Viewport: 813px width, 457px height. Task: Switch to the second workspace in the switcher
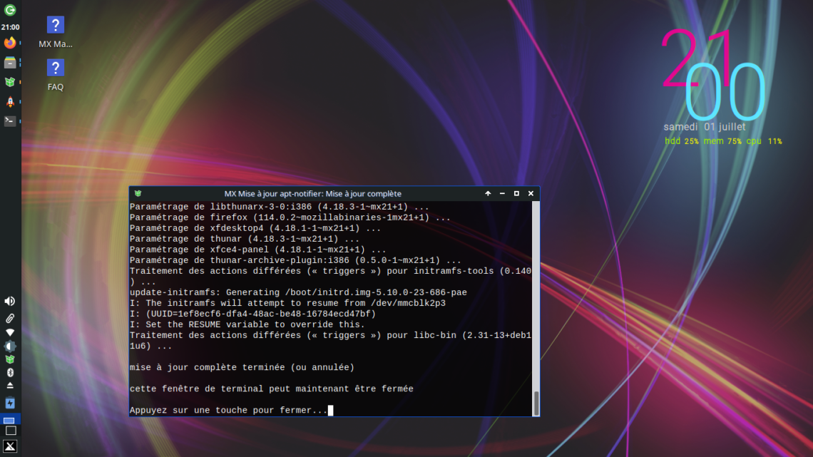(9, 431)
